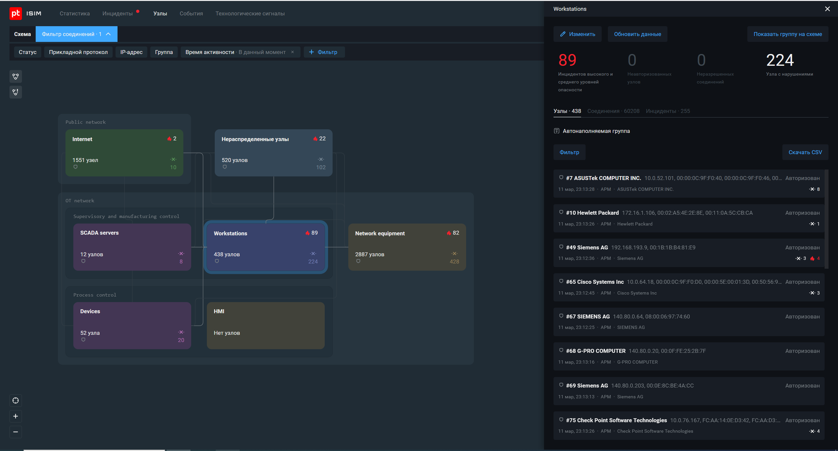Viewport: 838px width, 451px height.
Task: Click the Скачать CSV button
Action: click(805, 152)
